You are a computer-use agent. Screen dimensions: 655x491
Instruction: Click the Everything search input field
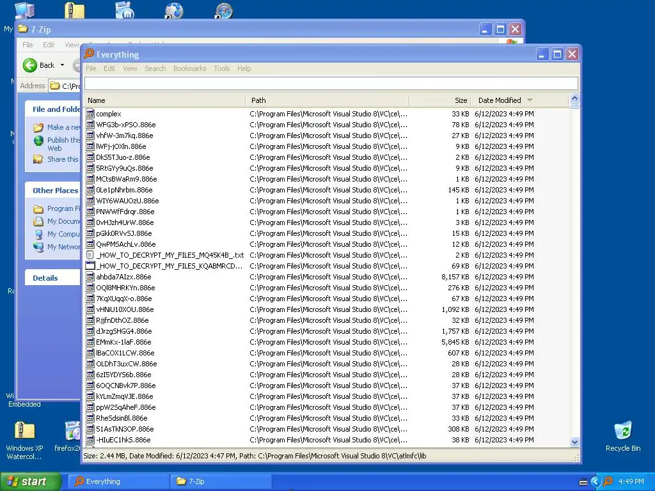click(331, 84)
